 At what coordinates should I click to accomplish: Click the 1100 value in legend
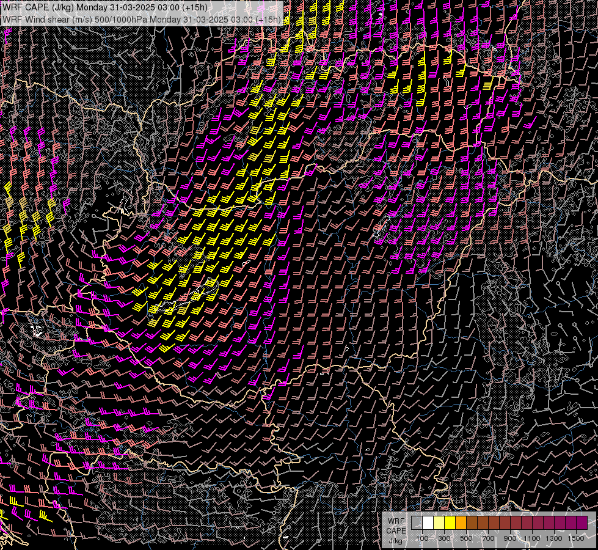(532, 538)
